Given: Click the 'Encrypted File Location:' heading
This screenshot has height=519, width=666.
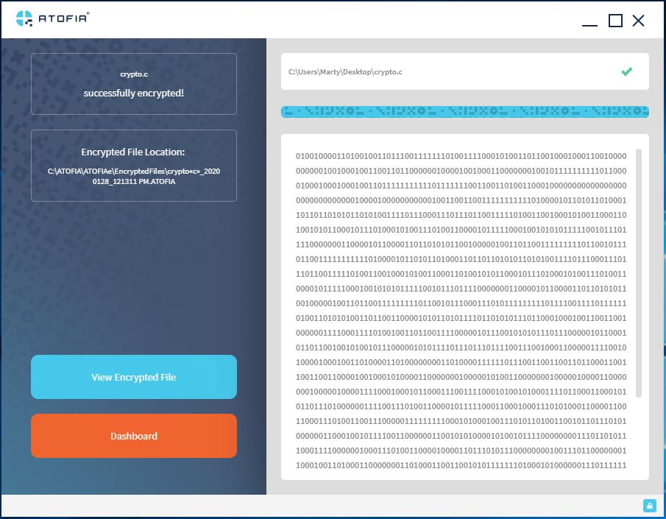Looking at the screenshot, I should [133, 152].
